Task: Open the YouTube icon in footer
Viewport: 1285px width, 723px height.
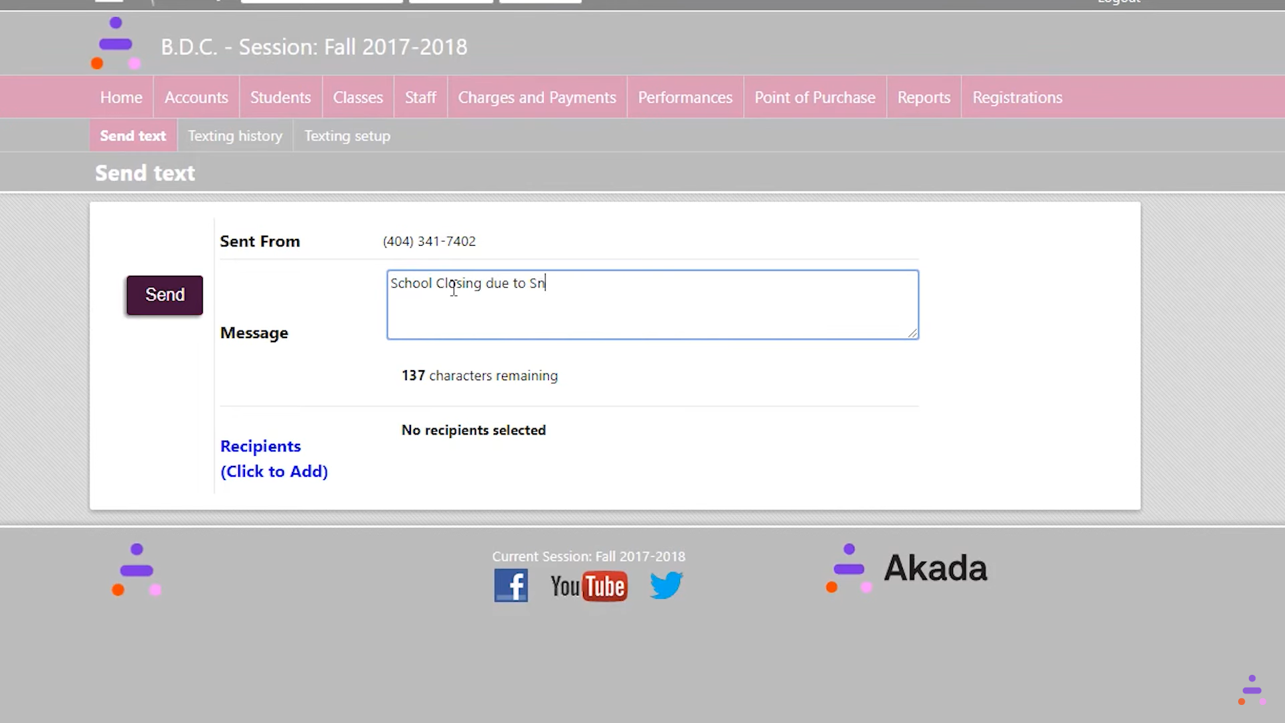Action: point(588,586)
